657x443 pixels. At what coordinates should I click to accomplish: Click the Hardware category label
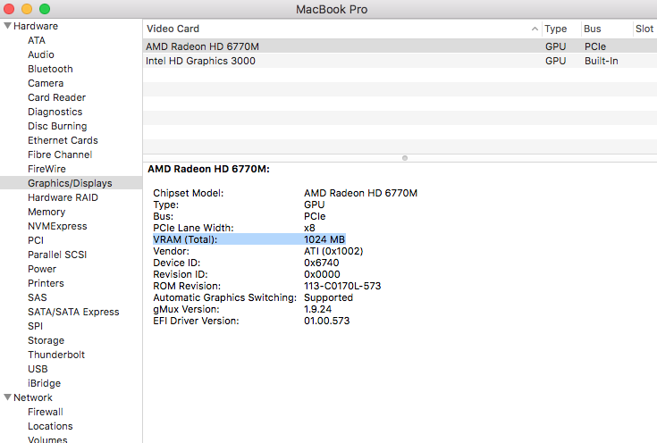pyautogui.click(x=36, y=26)
